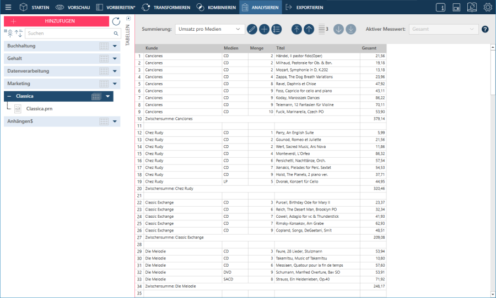The image size is (496, 298).
Task: Click the refresh icon beside Hinzufügen
Action: tap(116, 21)
